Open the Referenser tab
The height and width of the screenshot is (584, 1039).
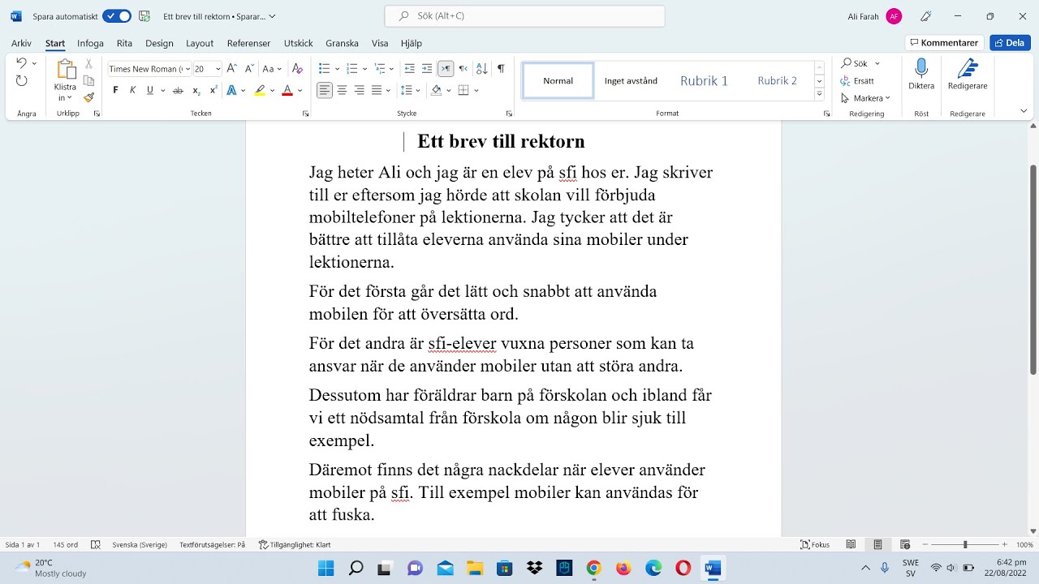pyautogui.click(x=249, y=43)
